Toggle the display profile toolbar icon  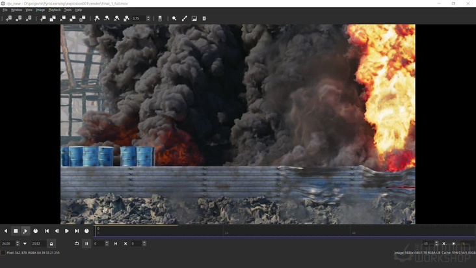(160, 18)
